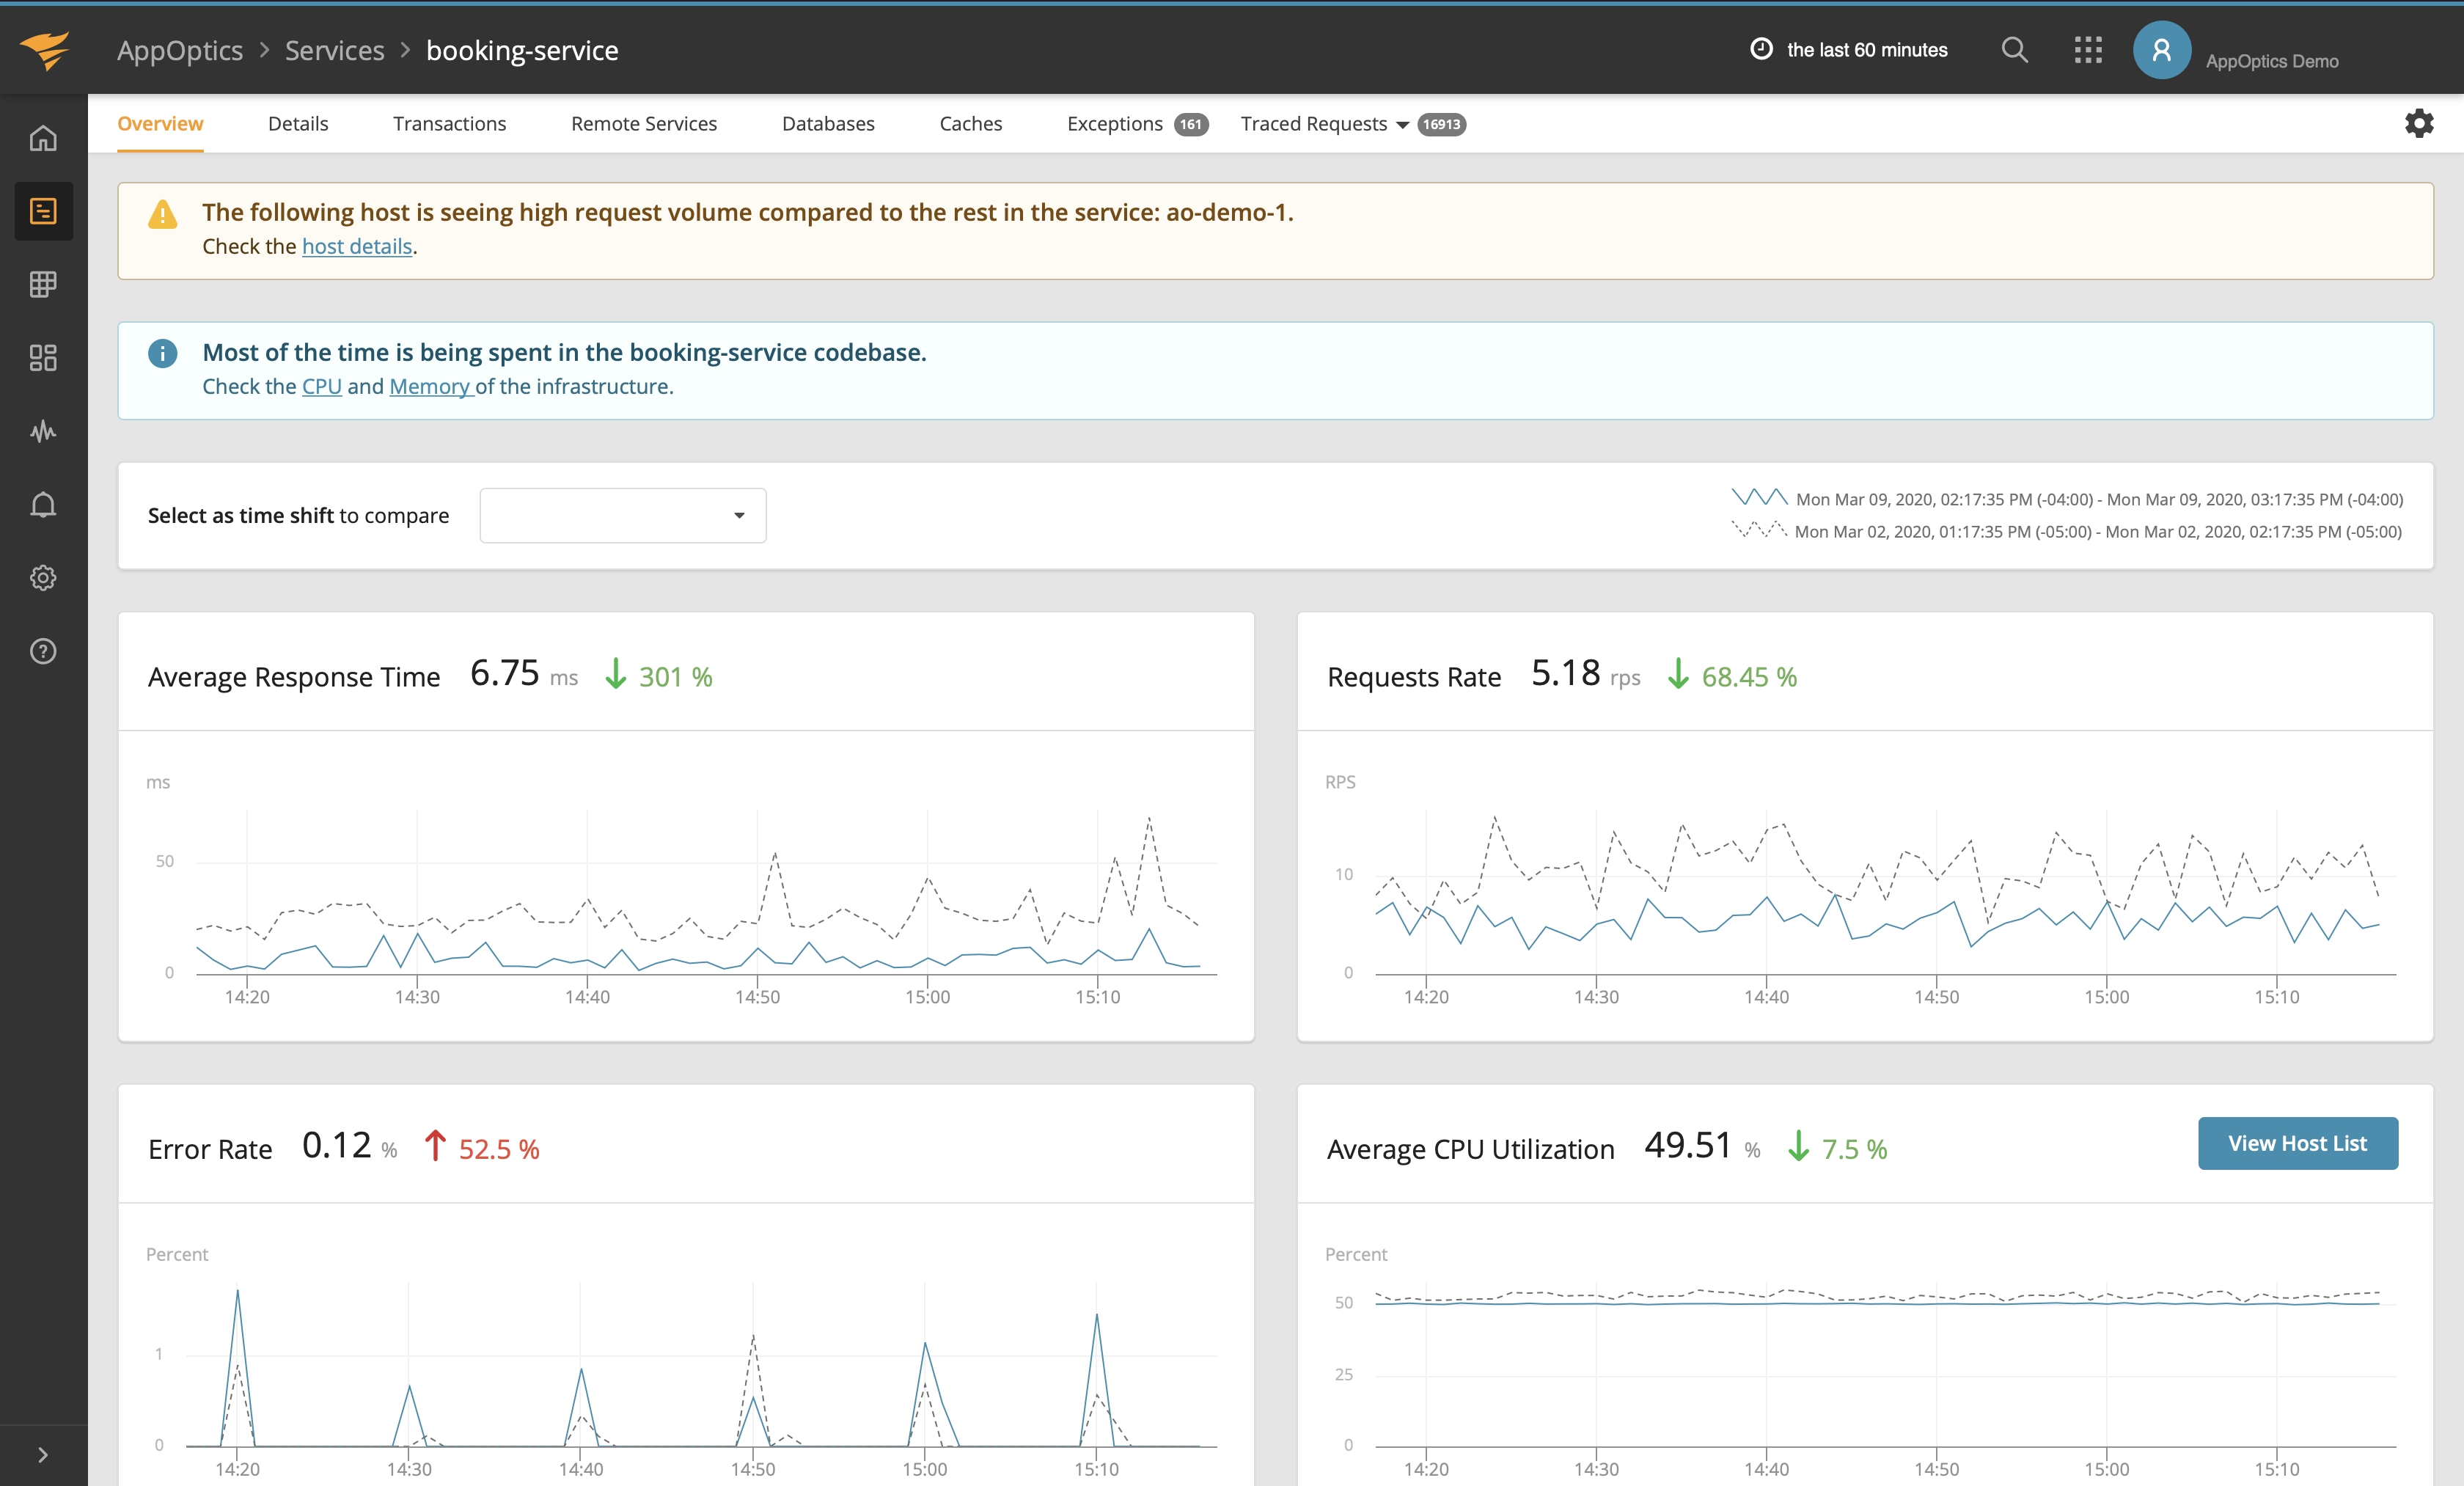Open the CPU infrastructure link
This screenshot has width=2464, height=1486.
point(321,386)
